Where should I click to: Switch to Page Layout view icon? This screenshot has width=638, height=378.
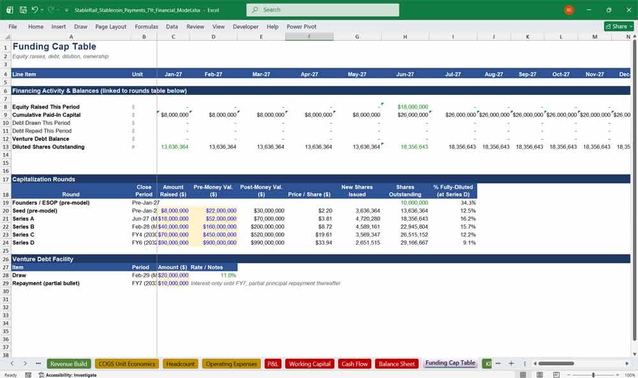[540, 374]
